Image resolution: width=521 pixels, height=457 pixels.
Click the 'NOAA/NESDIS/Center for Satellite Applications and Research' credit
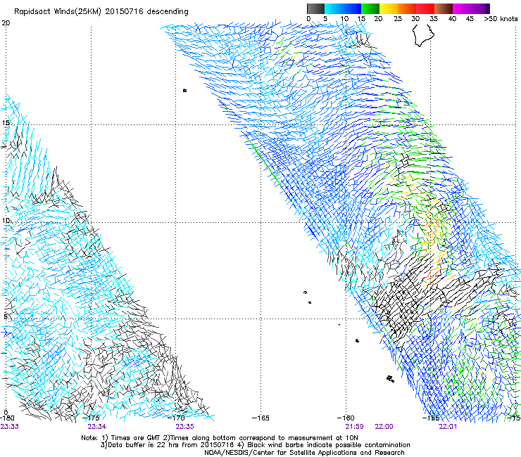(x=304, y=453)
